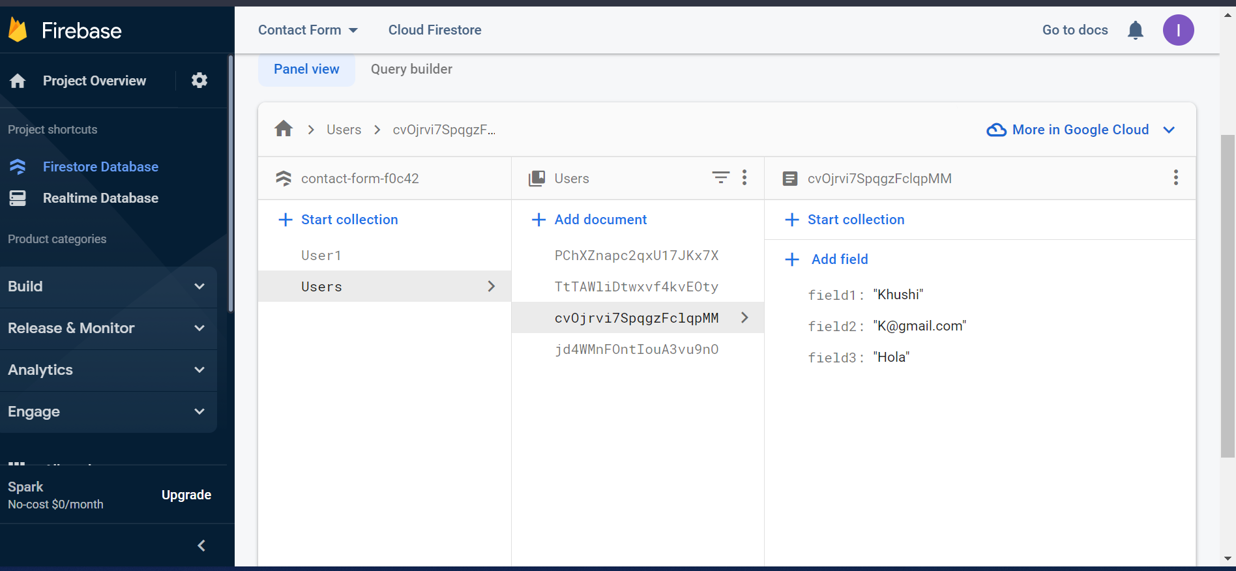Open three-dot menu for Users collection

pyautogui.click(x=744, y=177)
